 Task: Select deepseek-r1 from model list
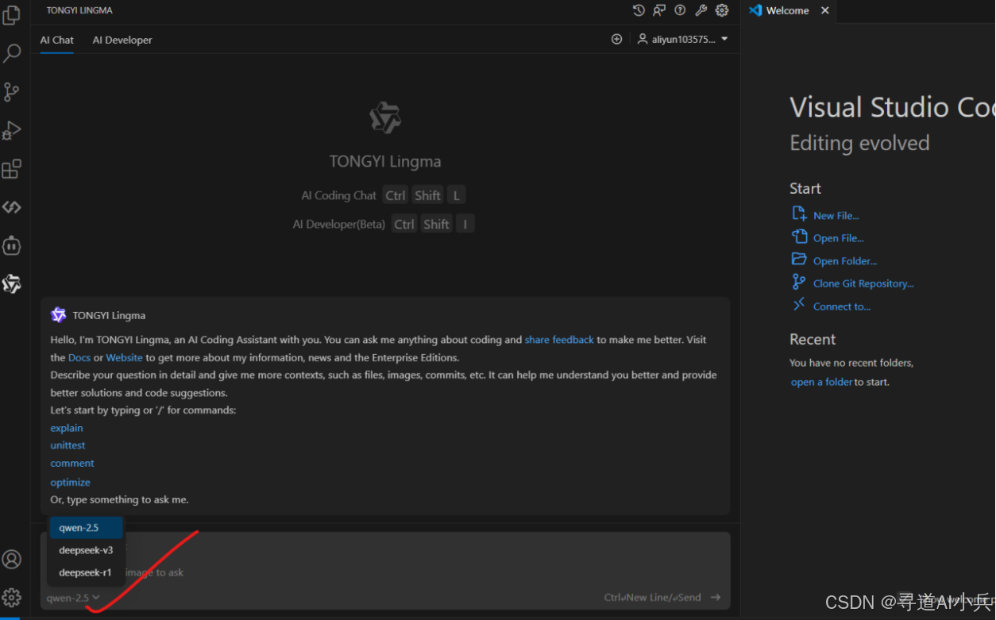86,572
